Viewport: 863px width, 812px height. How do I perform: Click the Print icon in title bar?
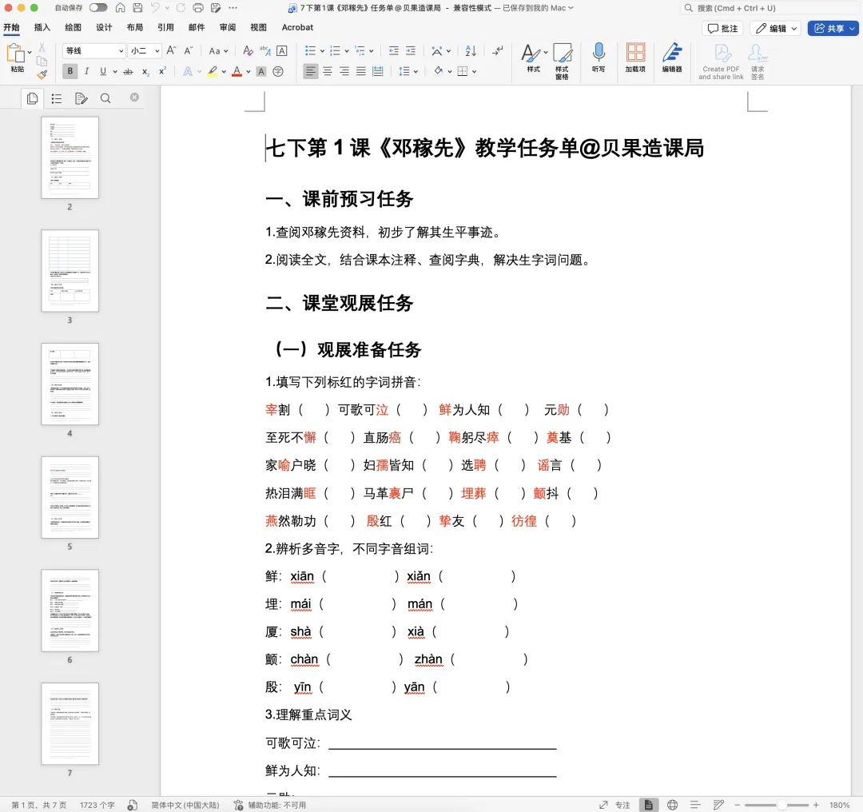(198, 8)
